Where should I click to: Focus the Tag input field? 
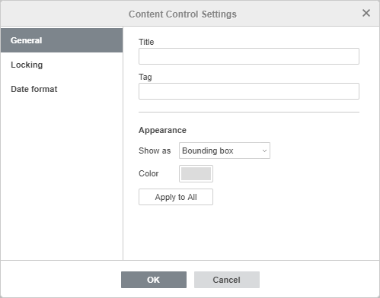249,91
